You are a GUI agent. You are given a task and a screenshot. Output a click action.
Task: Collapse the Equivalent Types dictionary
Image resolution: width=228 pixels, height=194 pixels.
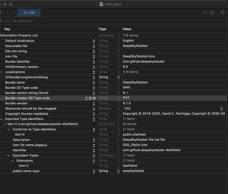point(9,156)
